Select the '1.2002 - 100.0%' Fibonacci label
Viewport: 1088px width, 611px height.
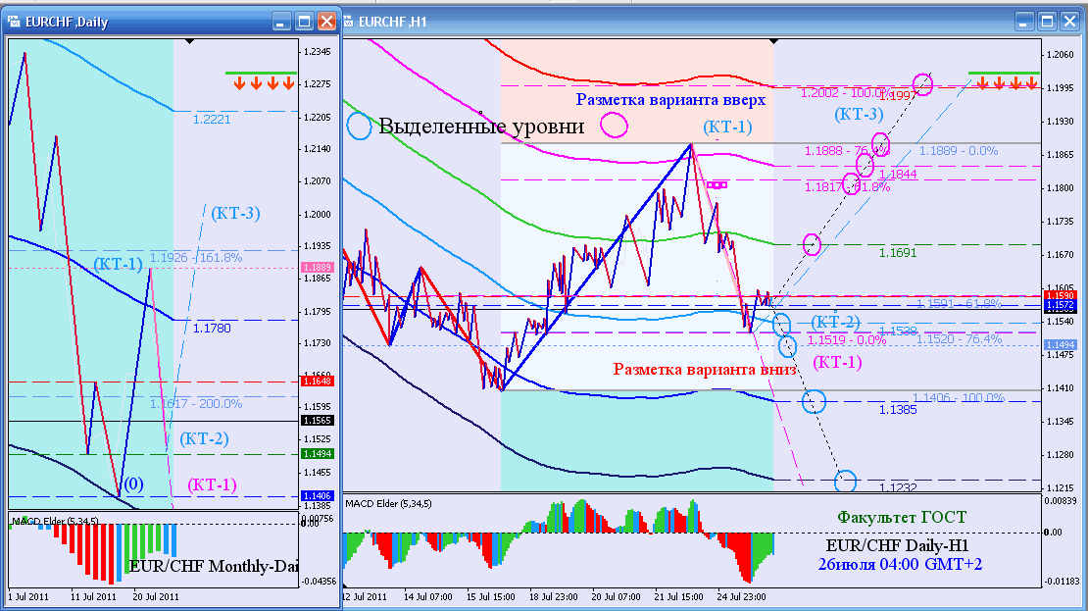pos(845,93)
